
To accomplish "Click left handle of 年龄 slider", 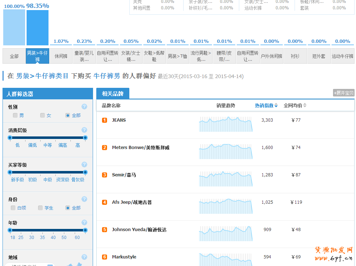I will [x=10, y=230].
